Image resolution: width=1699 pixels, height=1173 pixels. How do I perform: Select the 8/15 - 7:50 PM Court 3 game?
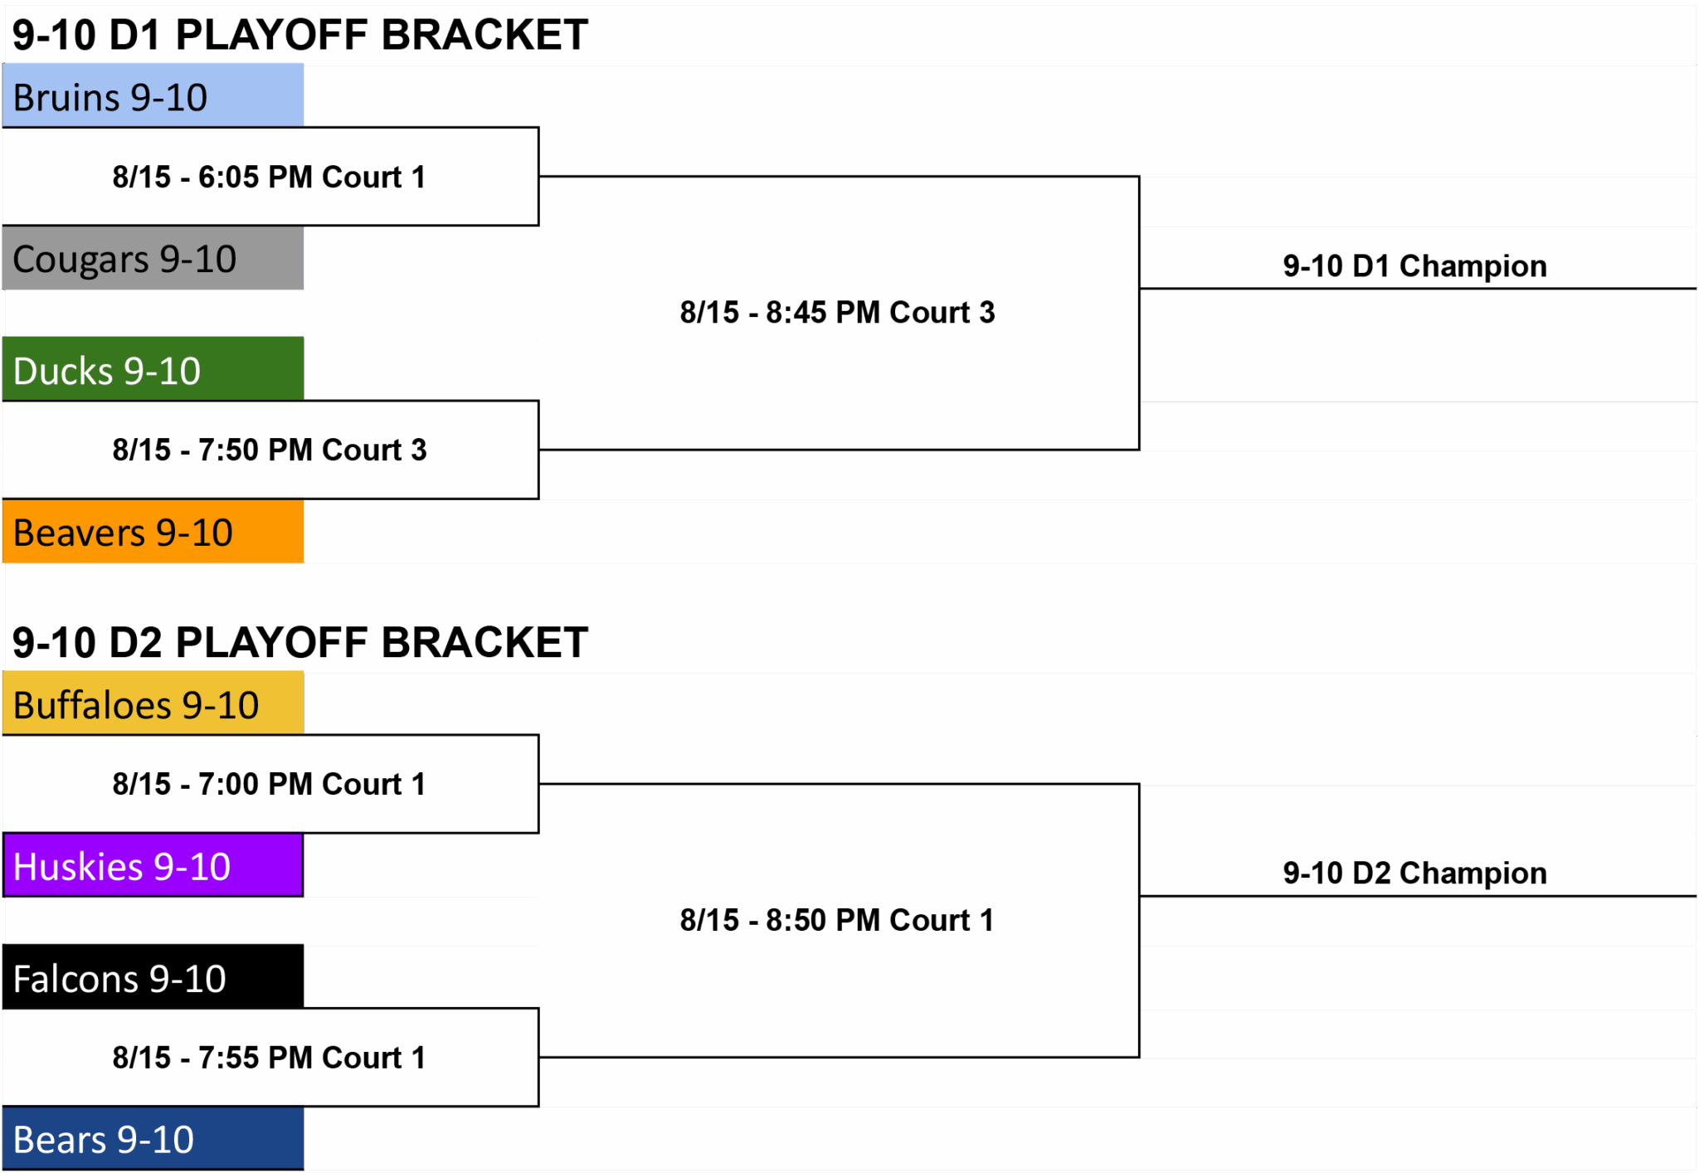[x=270, y=450]
